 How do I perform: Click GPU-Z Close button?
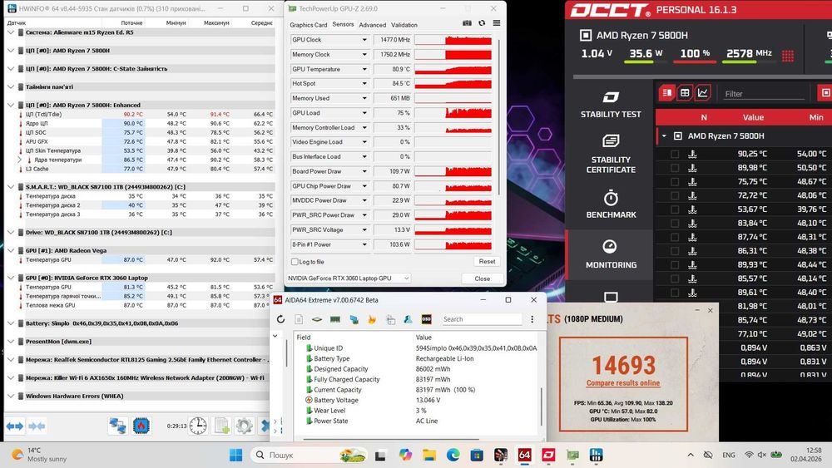(x=482, y=278)
